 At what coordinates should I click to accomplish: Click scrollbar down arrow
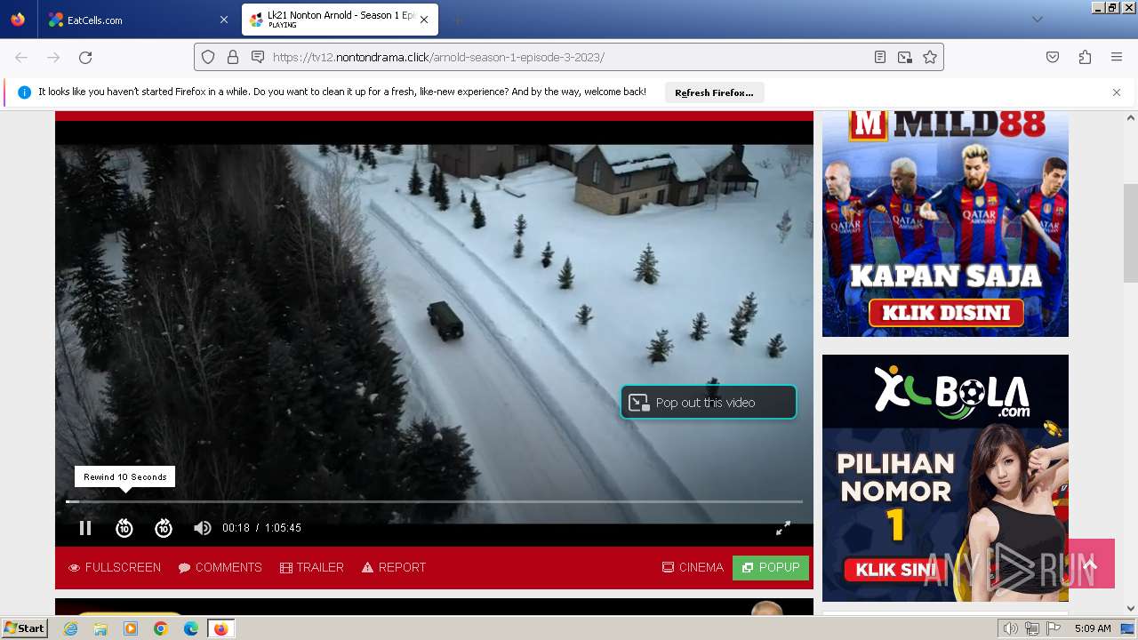1131,609
